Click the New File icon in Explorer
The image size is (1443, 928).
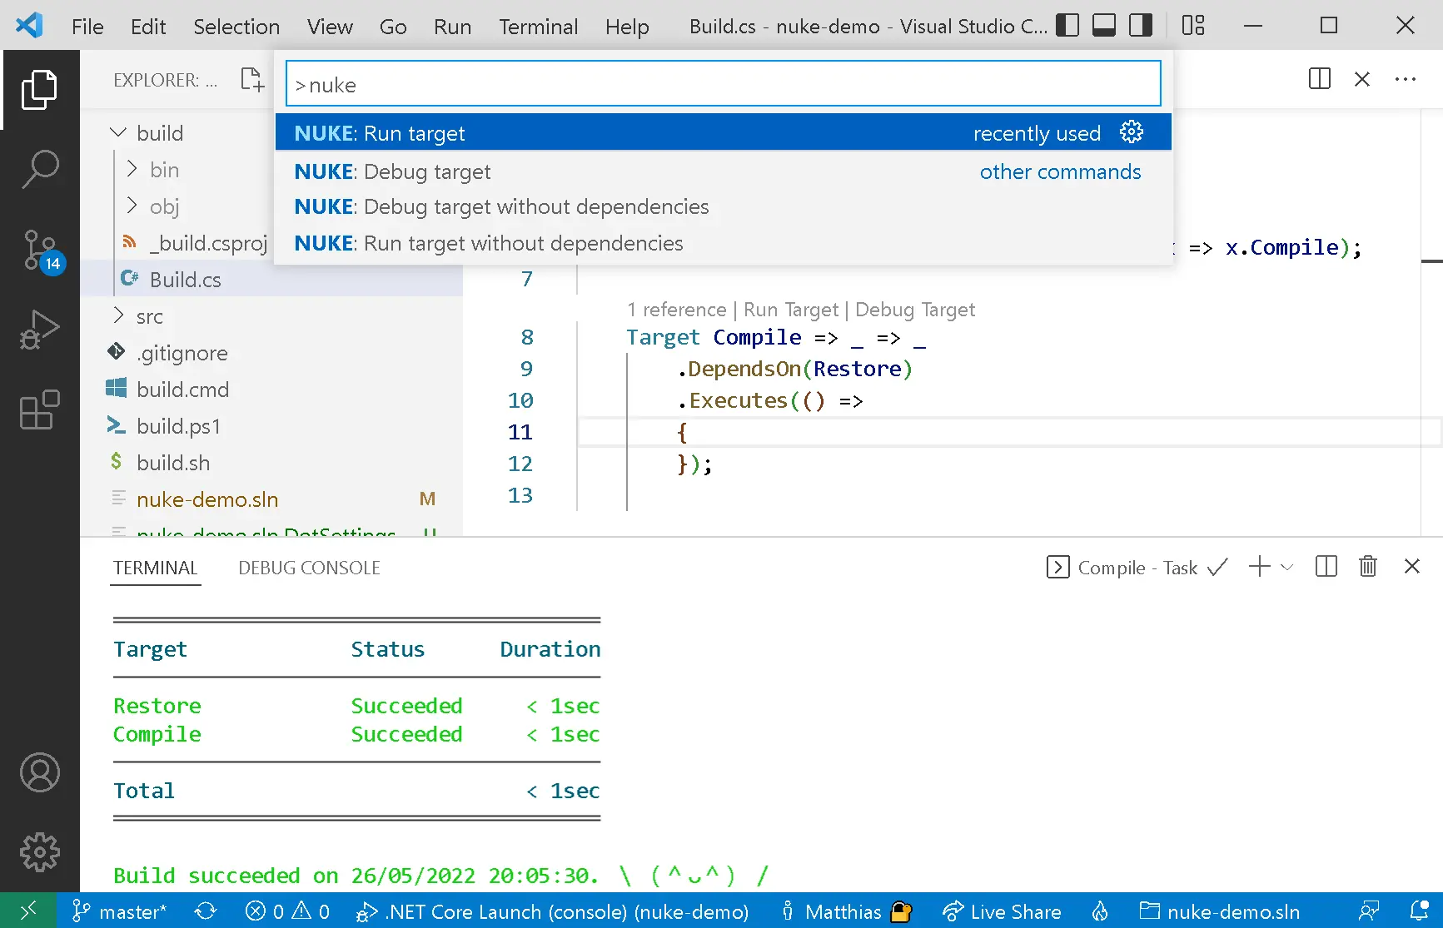point(252,80)
